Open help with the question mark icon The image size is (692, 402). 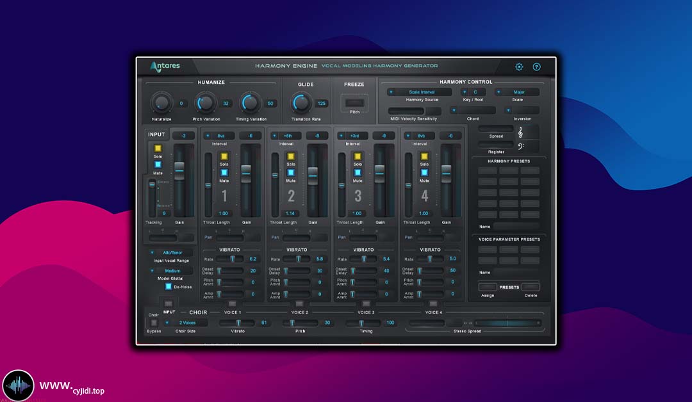click(x=537, y=67)
